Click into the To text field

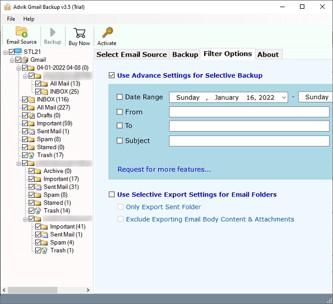pos(249,126)
